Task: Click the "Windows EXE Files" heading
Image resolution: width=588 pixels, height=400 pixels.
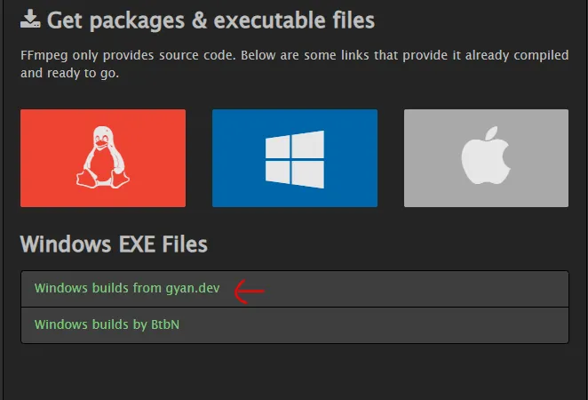Action: tap(114, 244)
